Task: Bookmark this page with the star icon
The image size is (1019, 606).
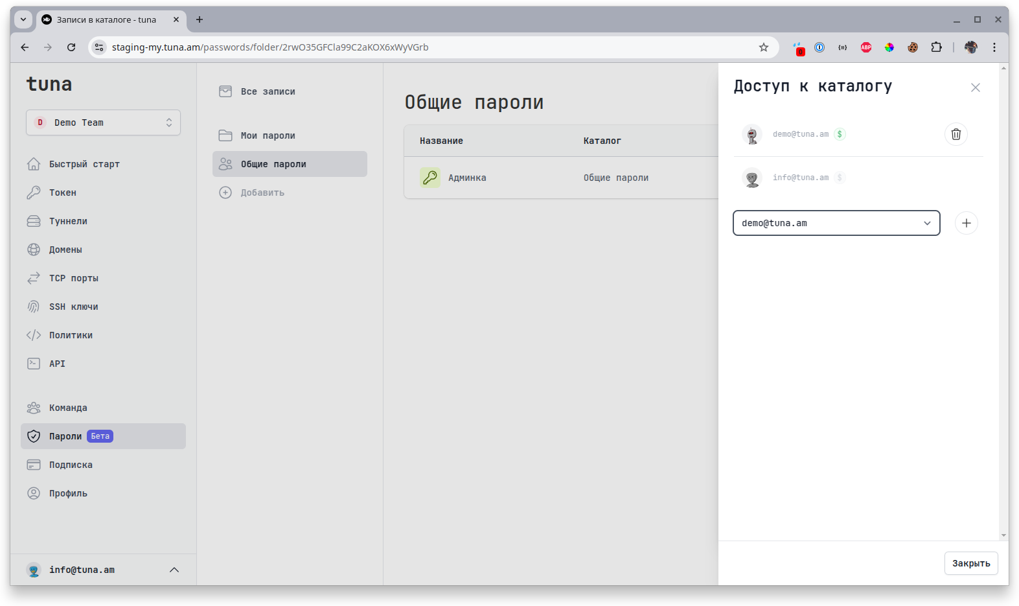Action: [x=764, y=47]
